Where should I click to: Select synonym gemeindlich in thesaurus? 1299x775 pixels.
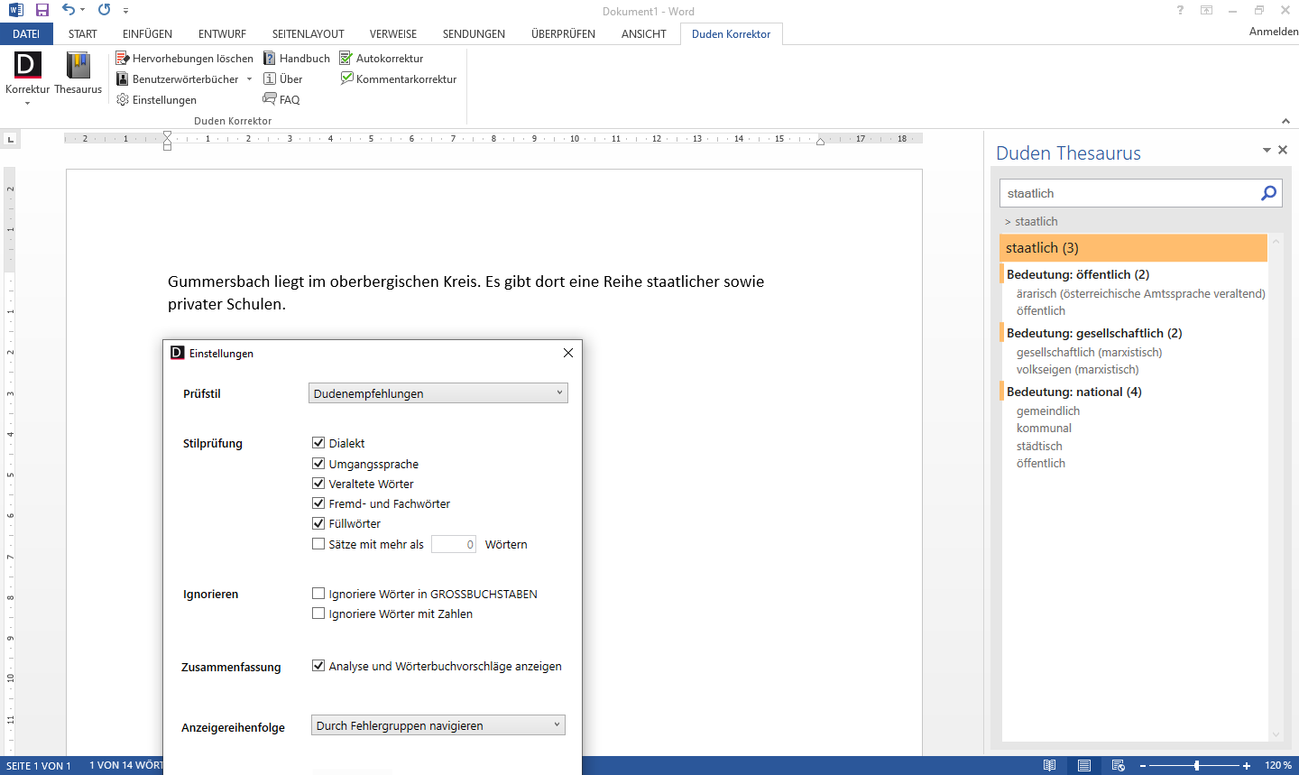(1048, 411)
